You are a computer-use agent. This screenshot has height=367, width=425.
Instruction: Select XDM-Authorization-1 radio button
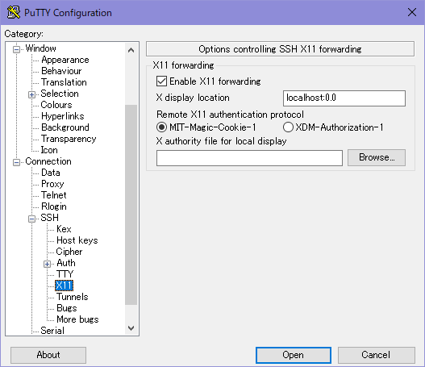[x=288, y=127]
